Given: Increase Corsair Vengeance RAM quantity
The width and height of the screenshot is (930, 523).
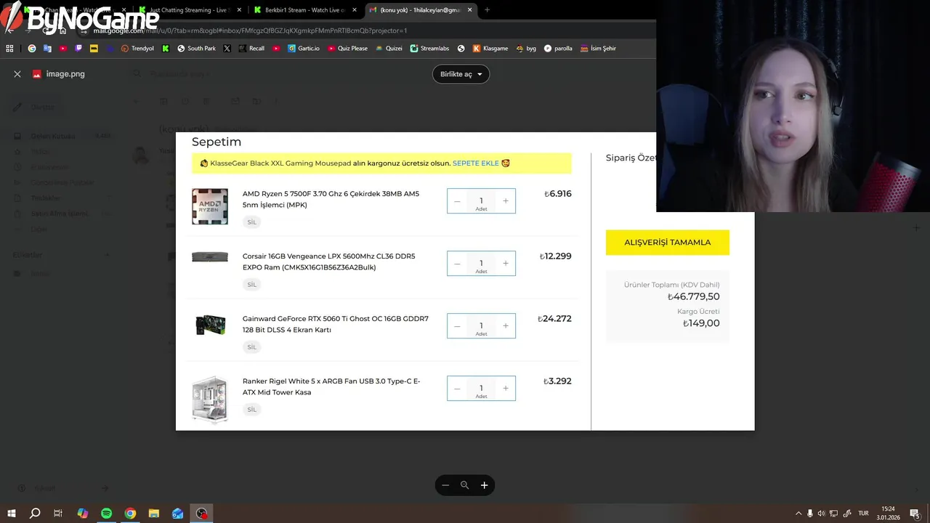Looking at the screenshot, I should [506, 264].
